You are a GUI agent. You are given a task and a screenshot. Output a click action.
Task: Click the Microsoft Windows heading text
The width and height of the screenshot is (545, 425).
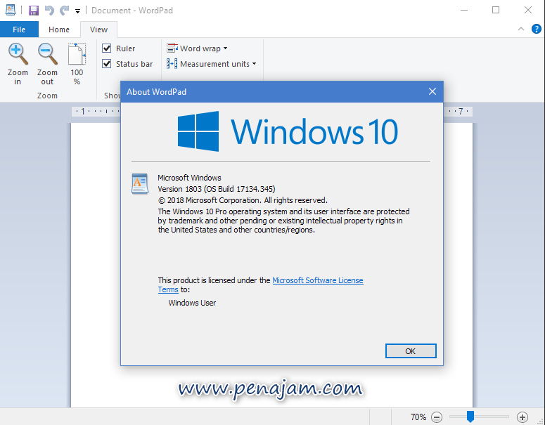coord(189,178)
